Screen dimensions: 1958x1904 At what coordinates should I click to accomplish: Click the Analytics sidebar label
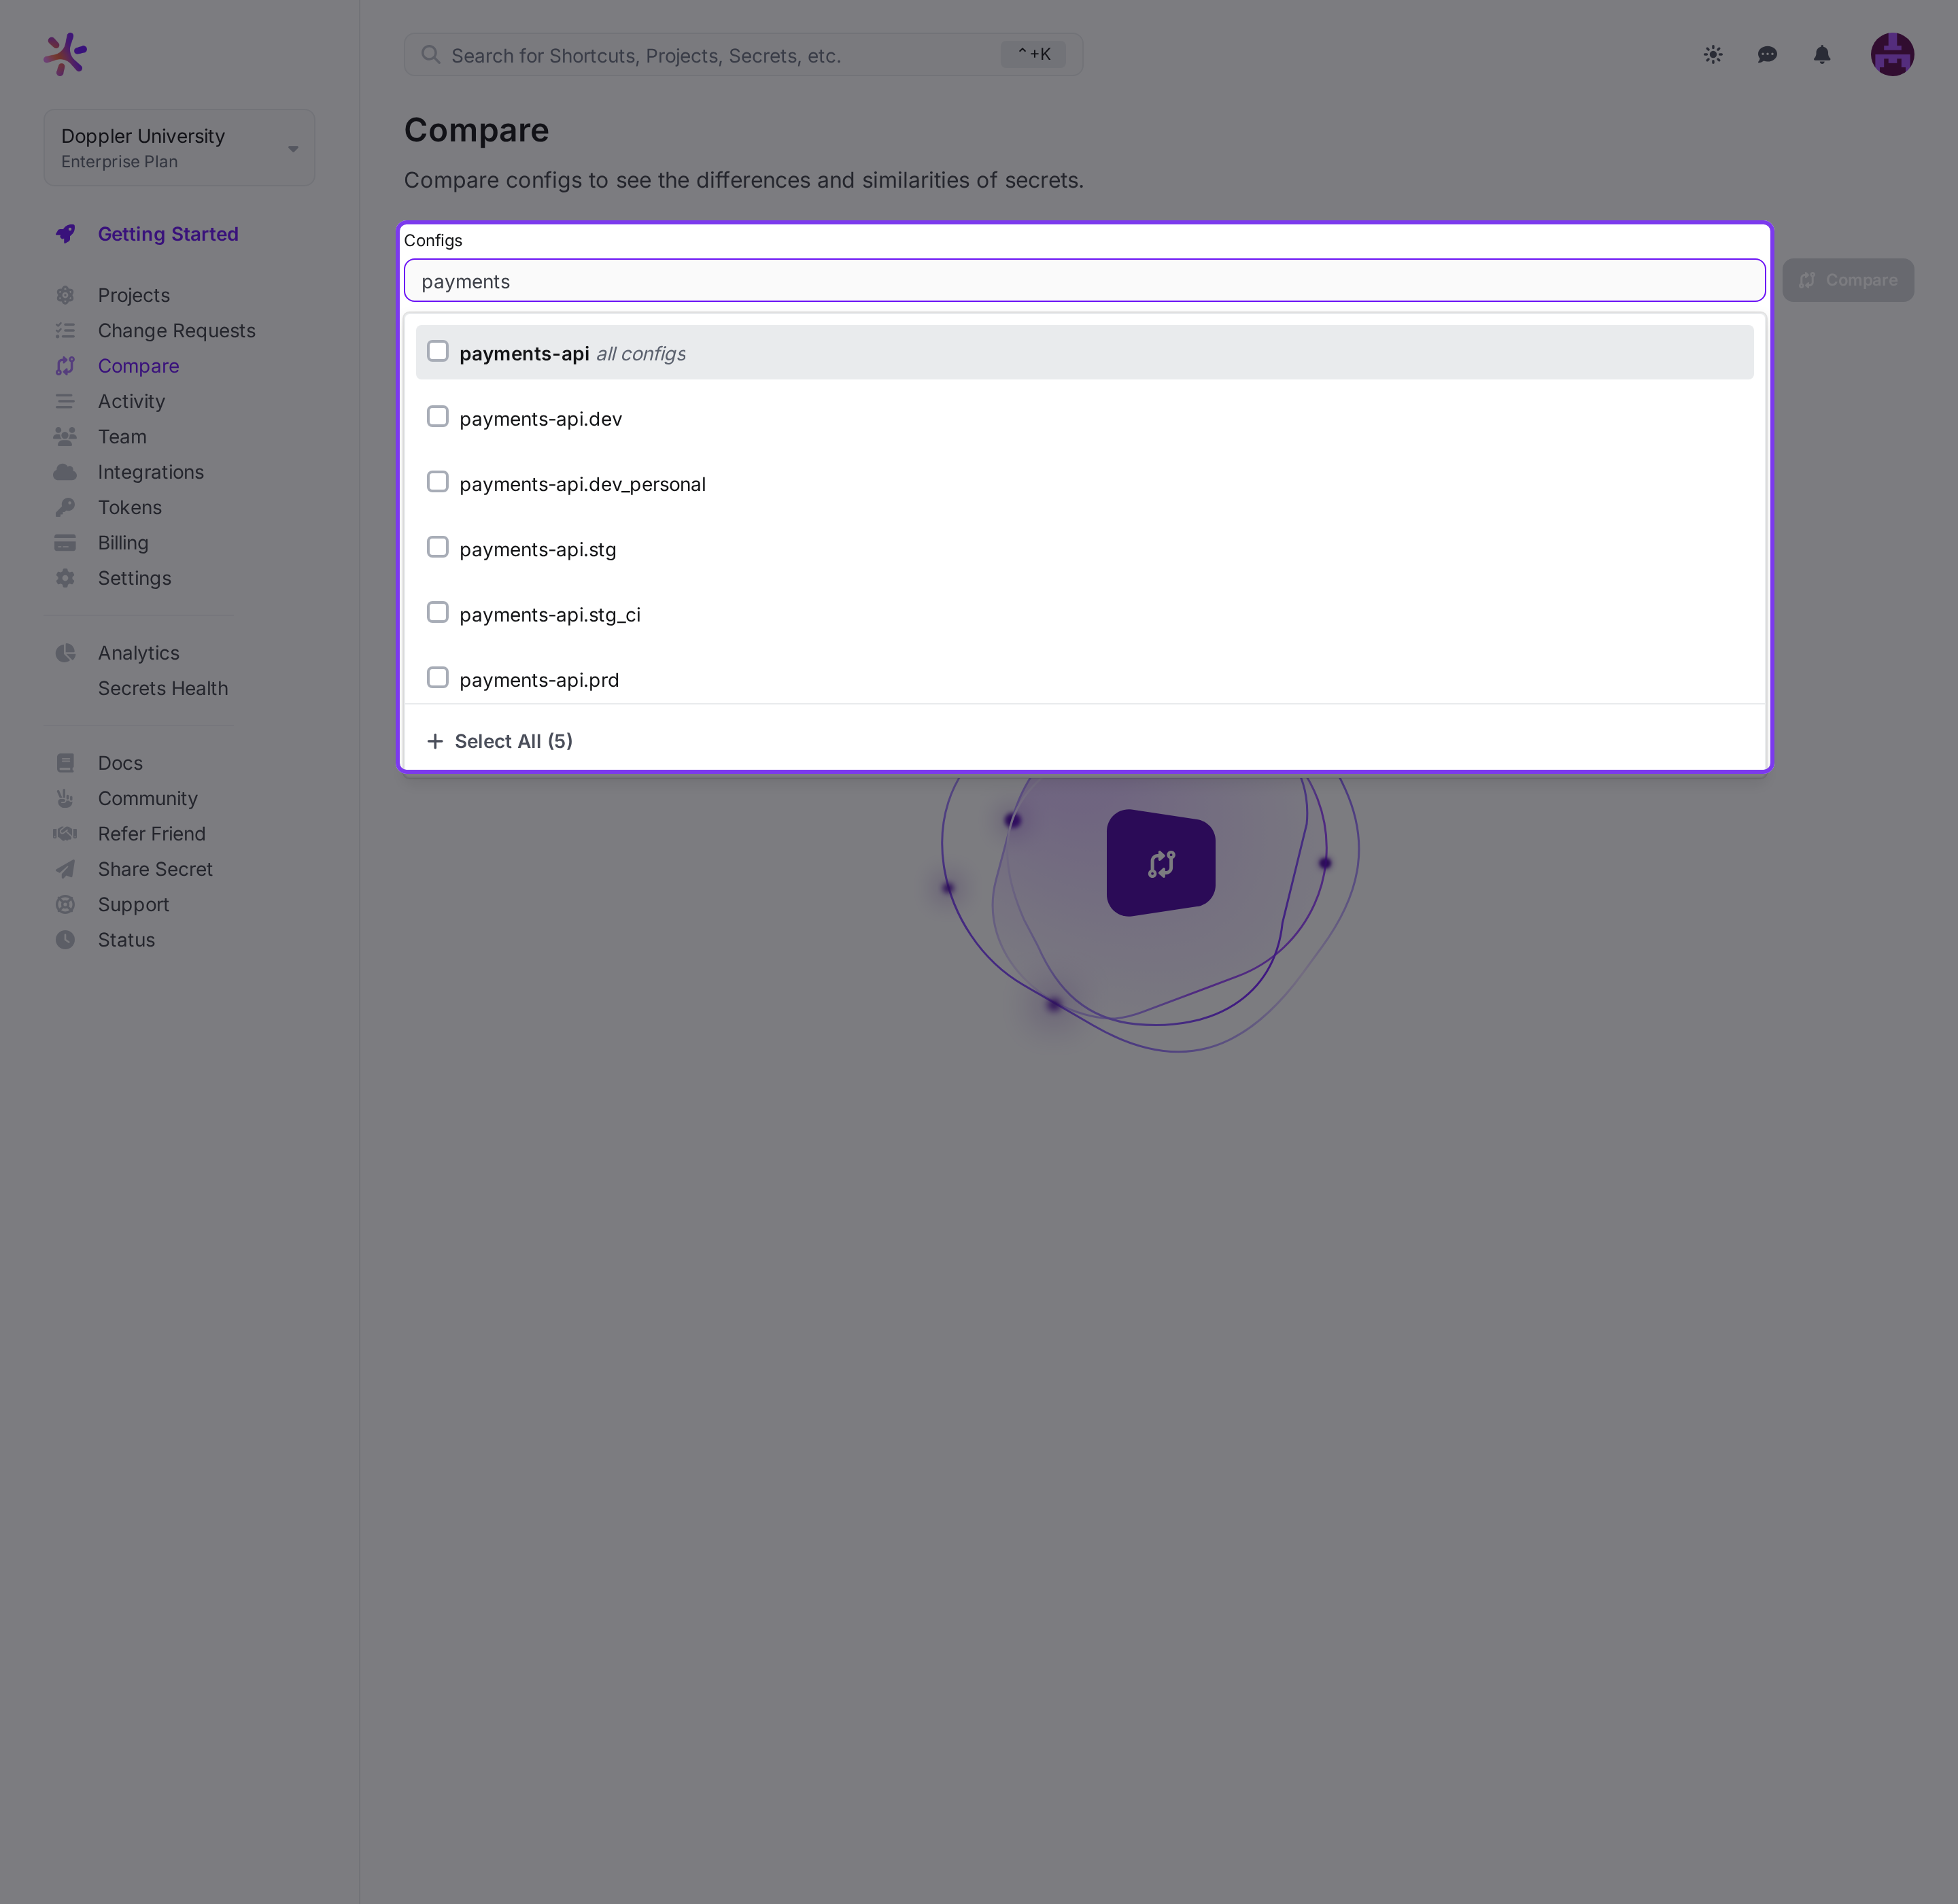click(x=139, y=653)
